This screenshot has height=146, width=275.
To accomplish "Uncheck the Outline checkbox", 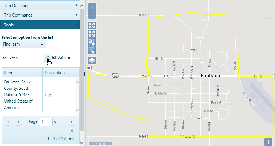I will pyautogui.click(x=54, y=57).
